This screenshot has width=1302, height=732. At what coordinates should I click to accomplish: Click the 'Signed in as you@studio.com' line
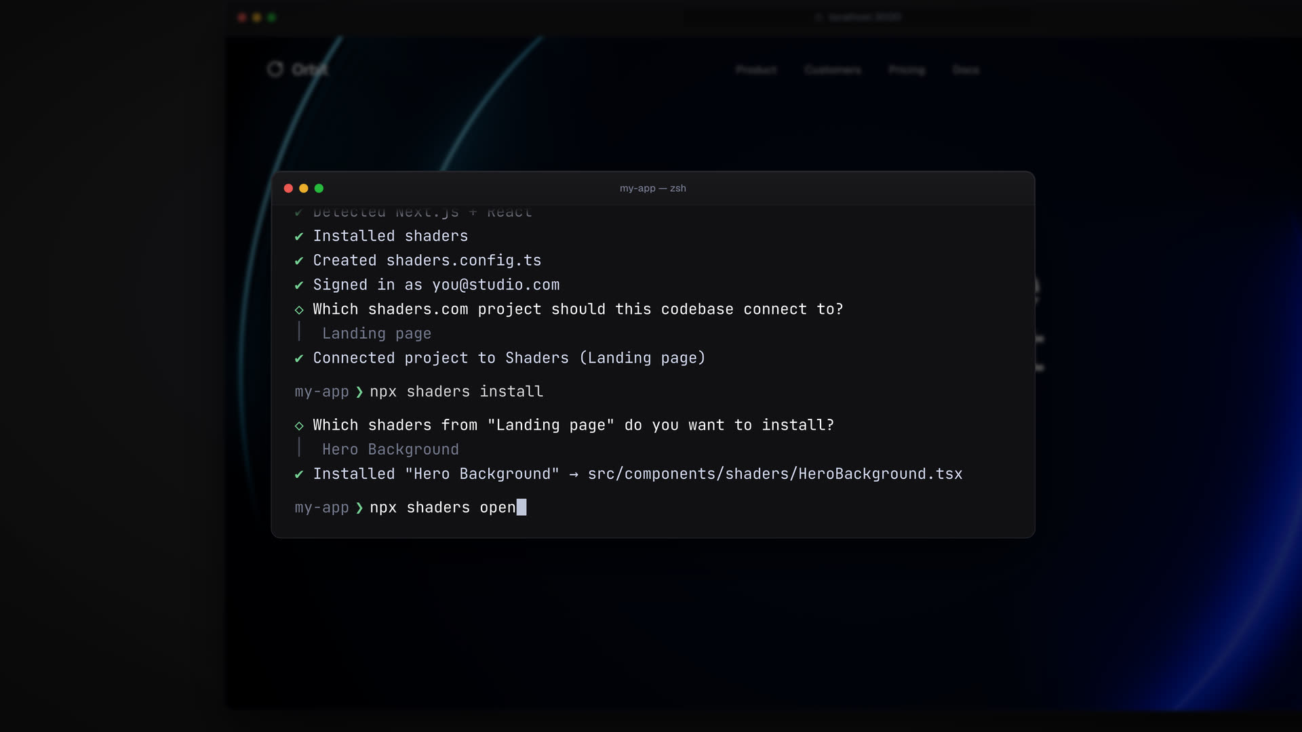pyautogui.click(x=436, y=285)
